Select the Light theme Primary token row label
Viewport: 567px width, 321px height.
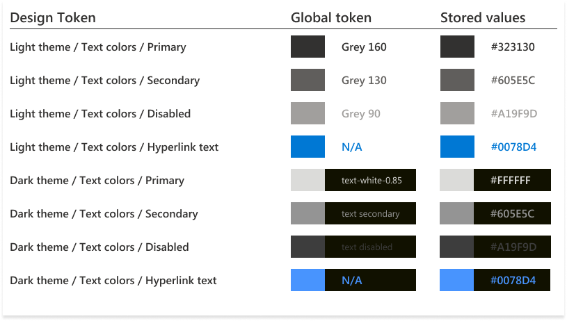click(98, 47)
